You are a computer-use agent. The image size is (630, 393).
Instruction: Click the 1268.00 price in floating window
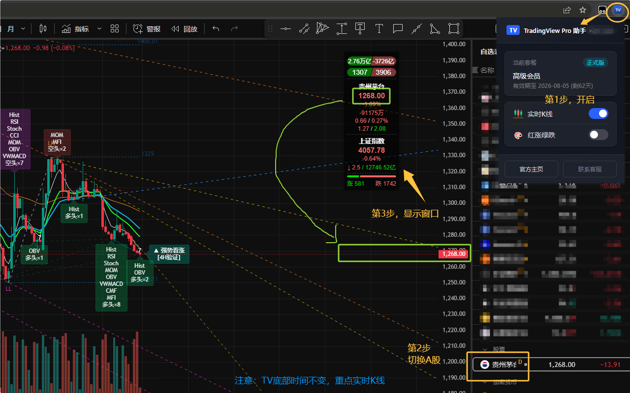[372, 96]
